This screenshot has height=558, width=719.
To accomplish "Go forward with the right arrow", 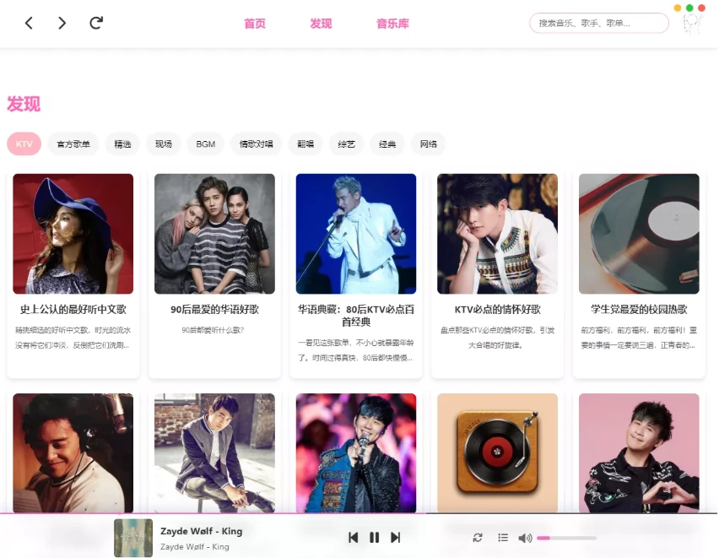I will (x=62, y=24).
